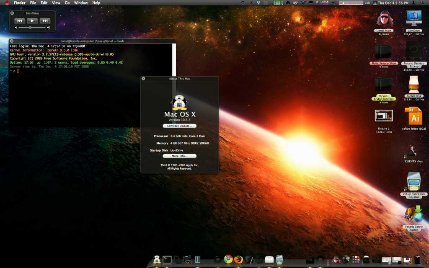Click the Memory value 4 GB 667 MHz DDR2 SDRAM
Screen dimensions: 429x268
(190, 143)
